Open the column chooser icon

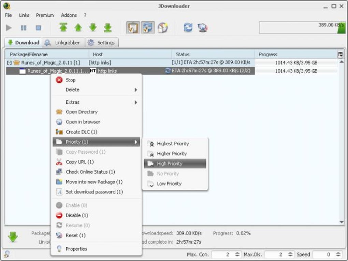click(x=340, y=54)
